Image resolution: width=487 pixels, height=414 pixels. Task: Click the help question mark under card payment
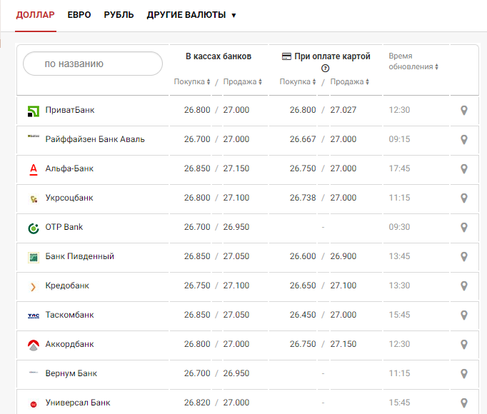(x=326, y=69)
